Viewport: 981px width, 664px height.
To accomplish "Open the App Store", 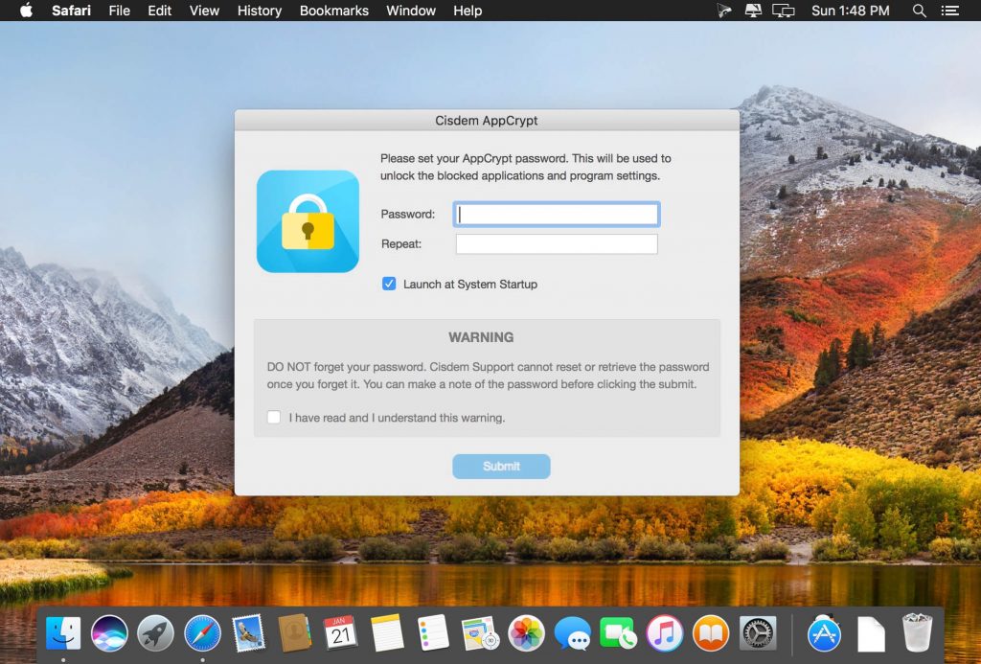I will 823,632.
